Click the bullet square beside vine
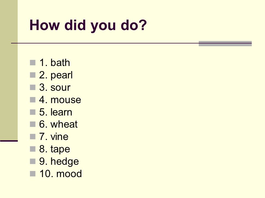The image size is (265, 198). tap(33, 137)
